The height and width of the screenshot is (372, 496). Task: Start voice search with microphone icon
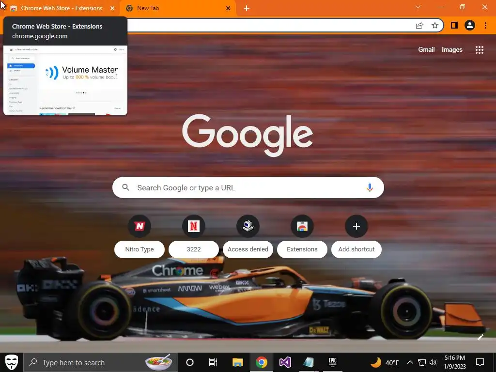370,187
